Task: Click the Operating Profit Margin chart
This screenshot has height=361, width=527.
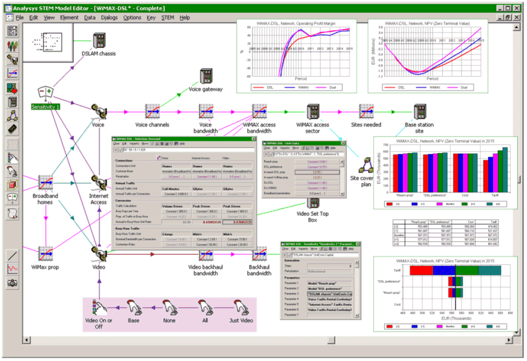Action: (x=297, y=56)
